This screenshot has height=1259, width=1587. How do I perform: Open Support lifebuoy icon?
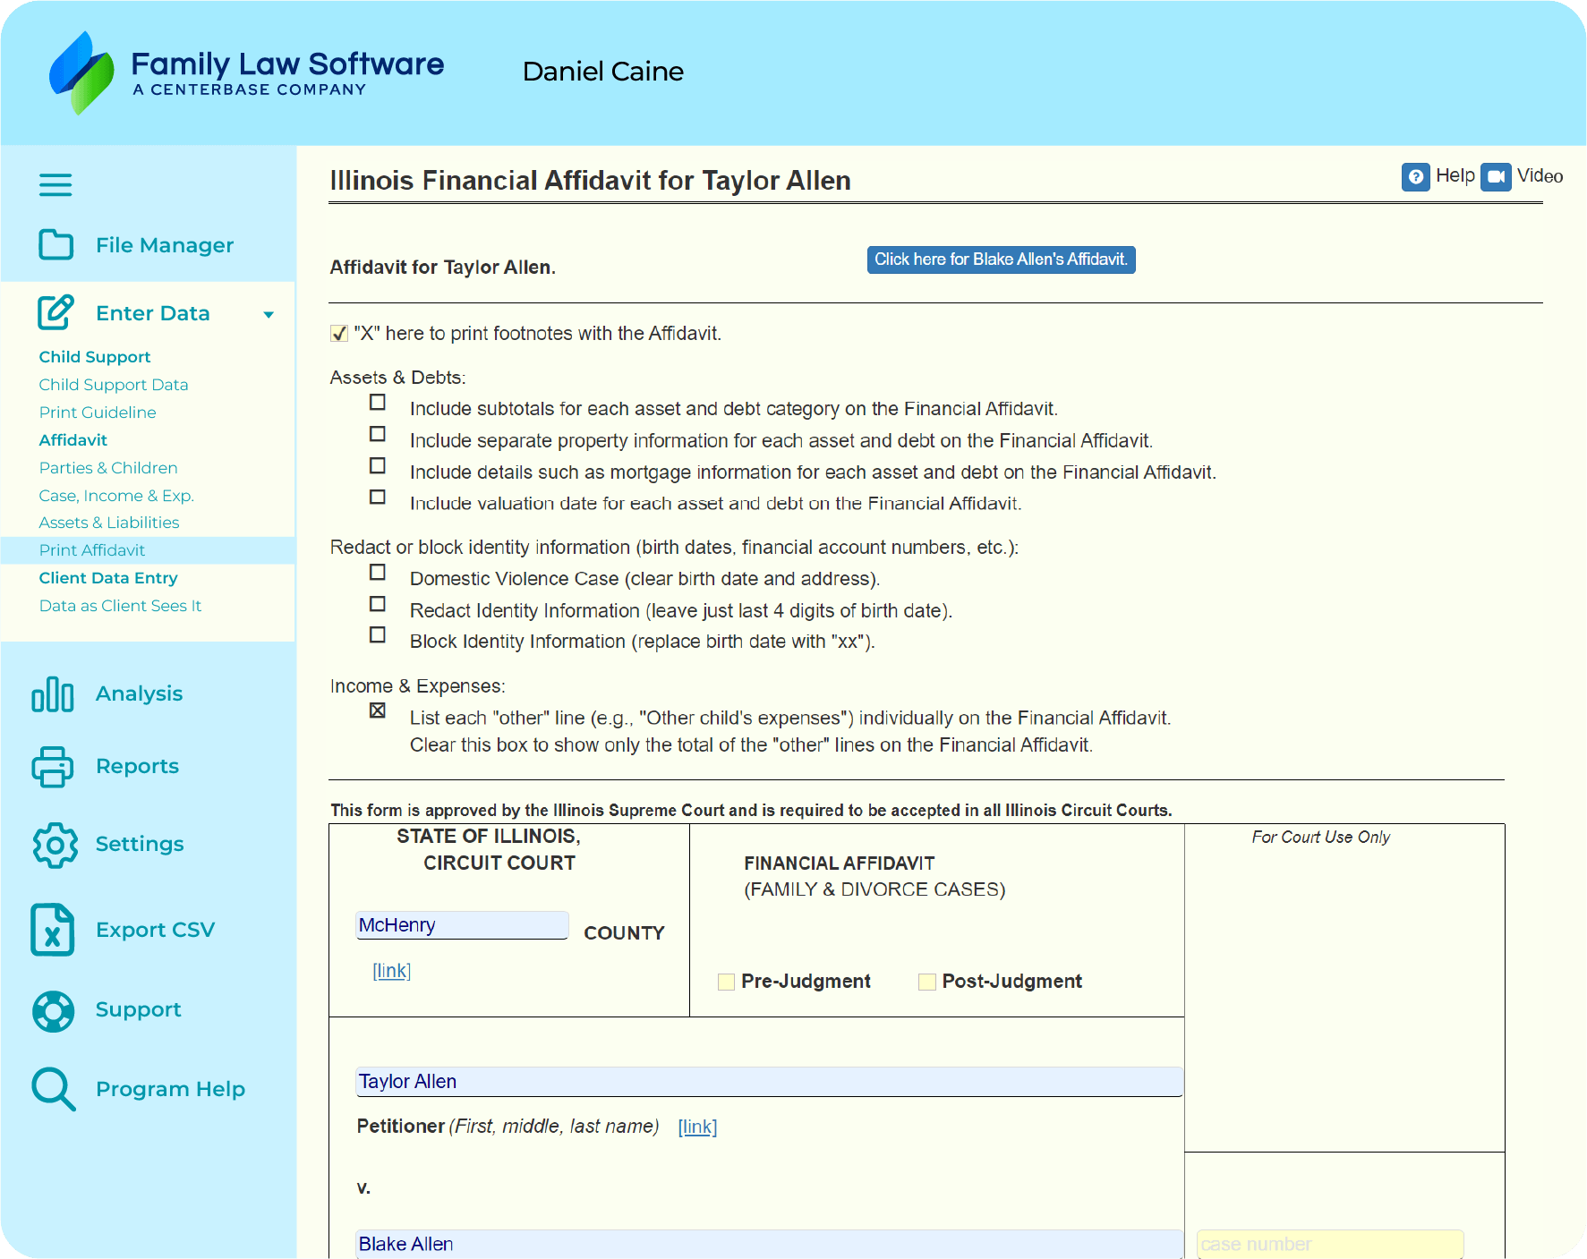click(54, 1010)
